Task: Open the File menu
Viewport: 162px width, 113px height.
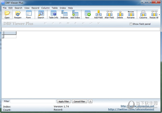Action: (x=5, y=8)
